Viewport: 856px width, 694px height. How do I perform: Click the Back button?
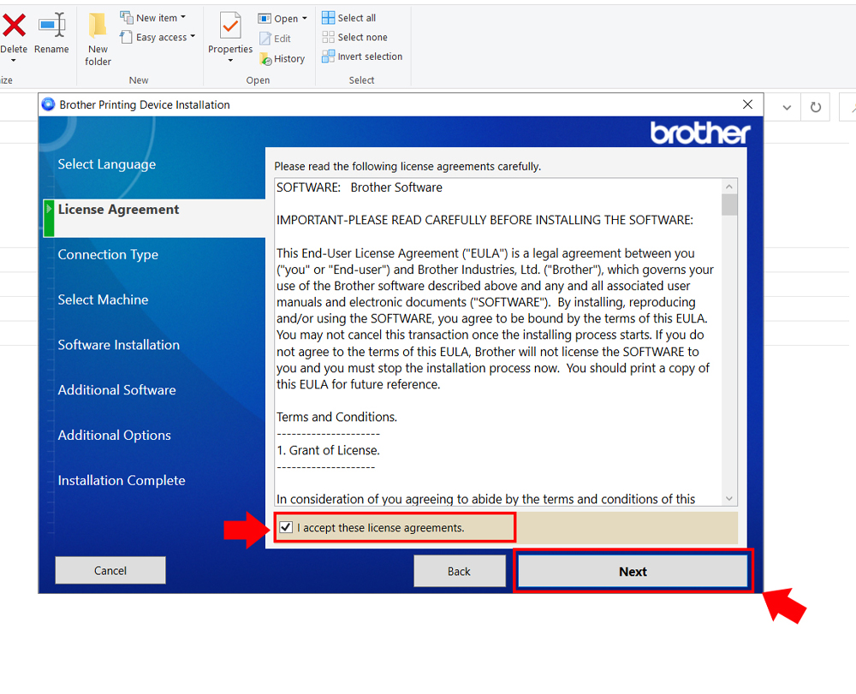pyautogui.click(x=459, y=572)
